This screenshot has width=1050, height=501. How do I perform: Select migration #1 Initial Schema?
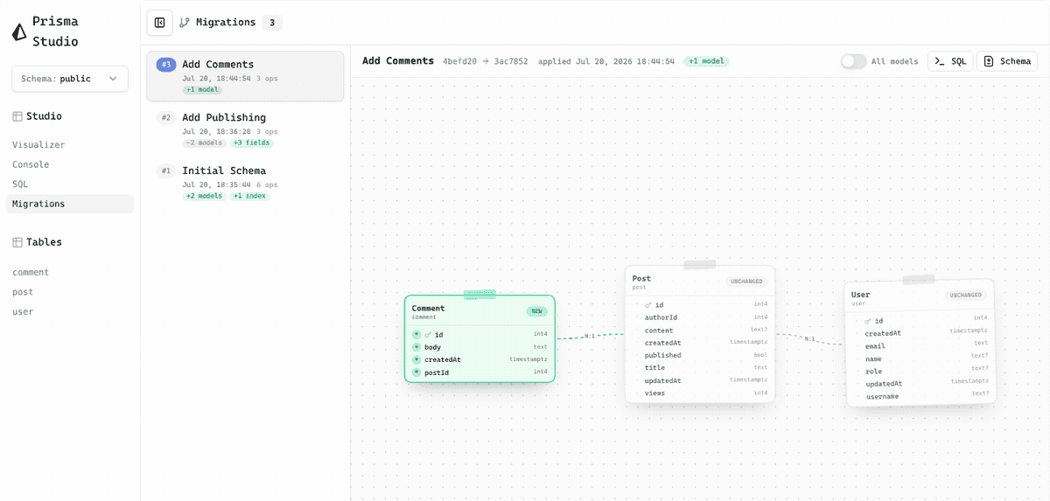[245, 183]
